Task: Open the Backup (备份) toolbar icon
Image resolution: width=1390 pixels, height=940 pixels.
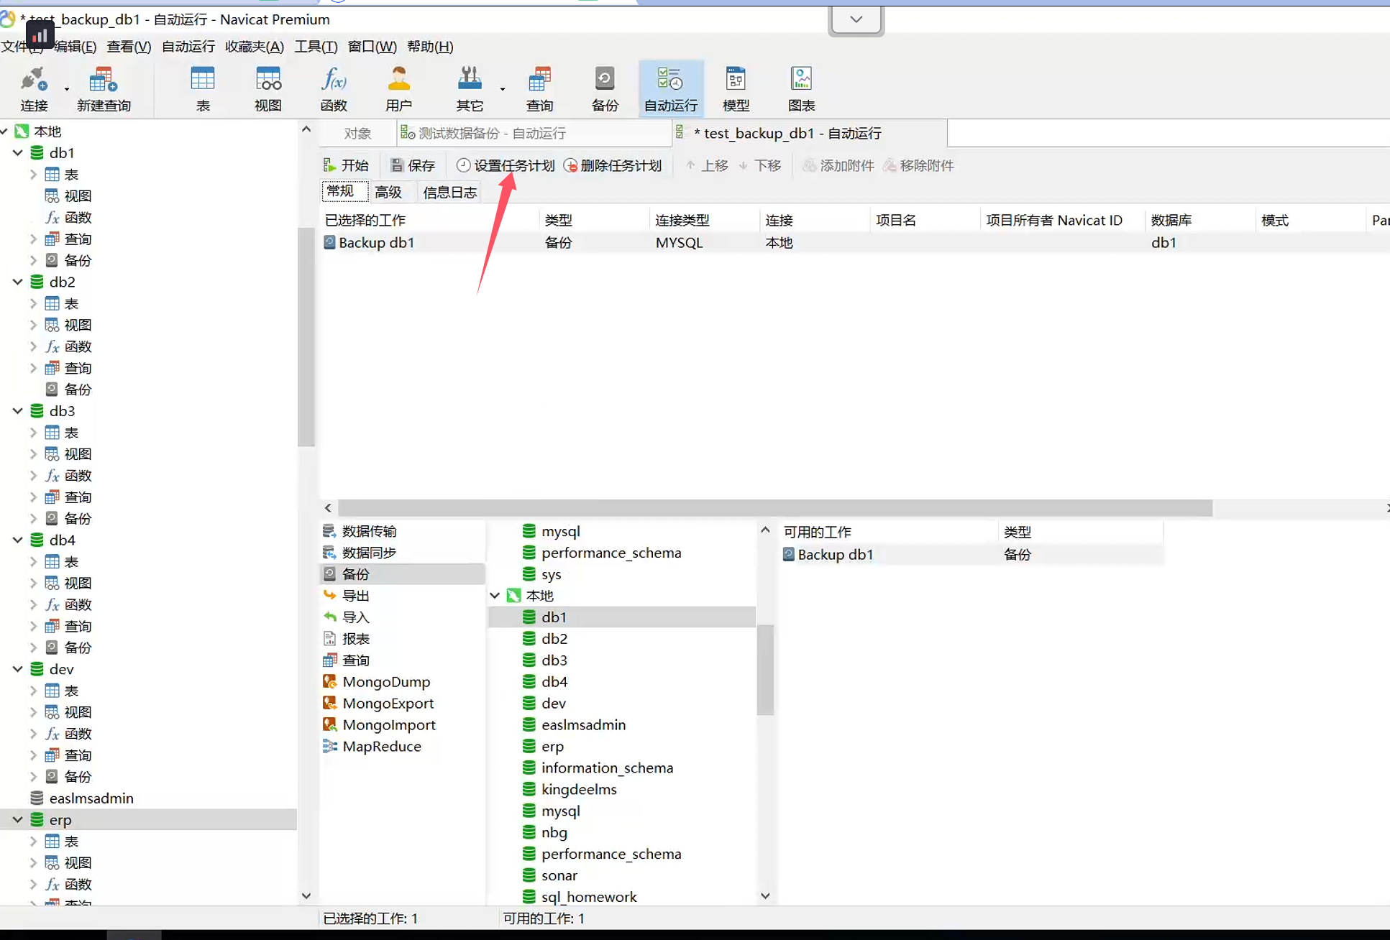Action: [605, 88]
